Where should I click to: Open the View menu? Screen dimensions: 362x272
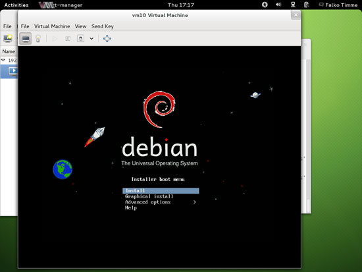[x=80, y=26]
